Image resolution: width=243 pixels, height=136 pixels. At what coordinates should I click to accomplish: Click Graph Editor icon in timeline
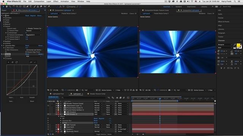pos(128,98)
